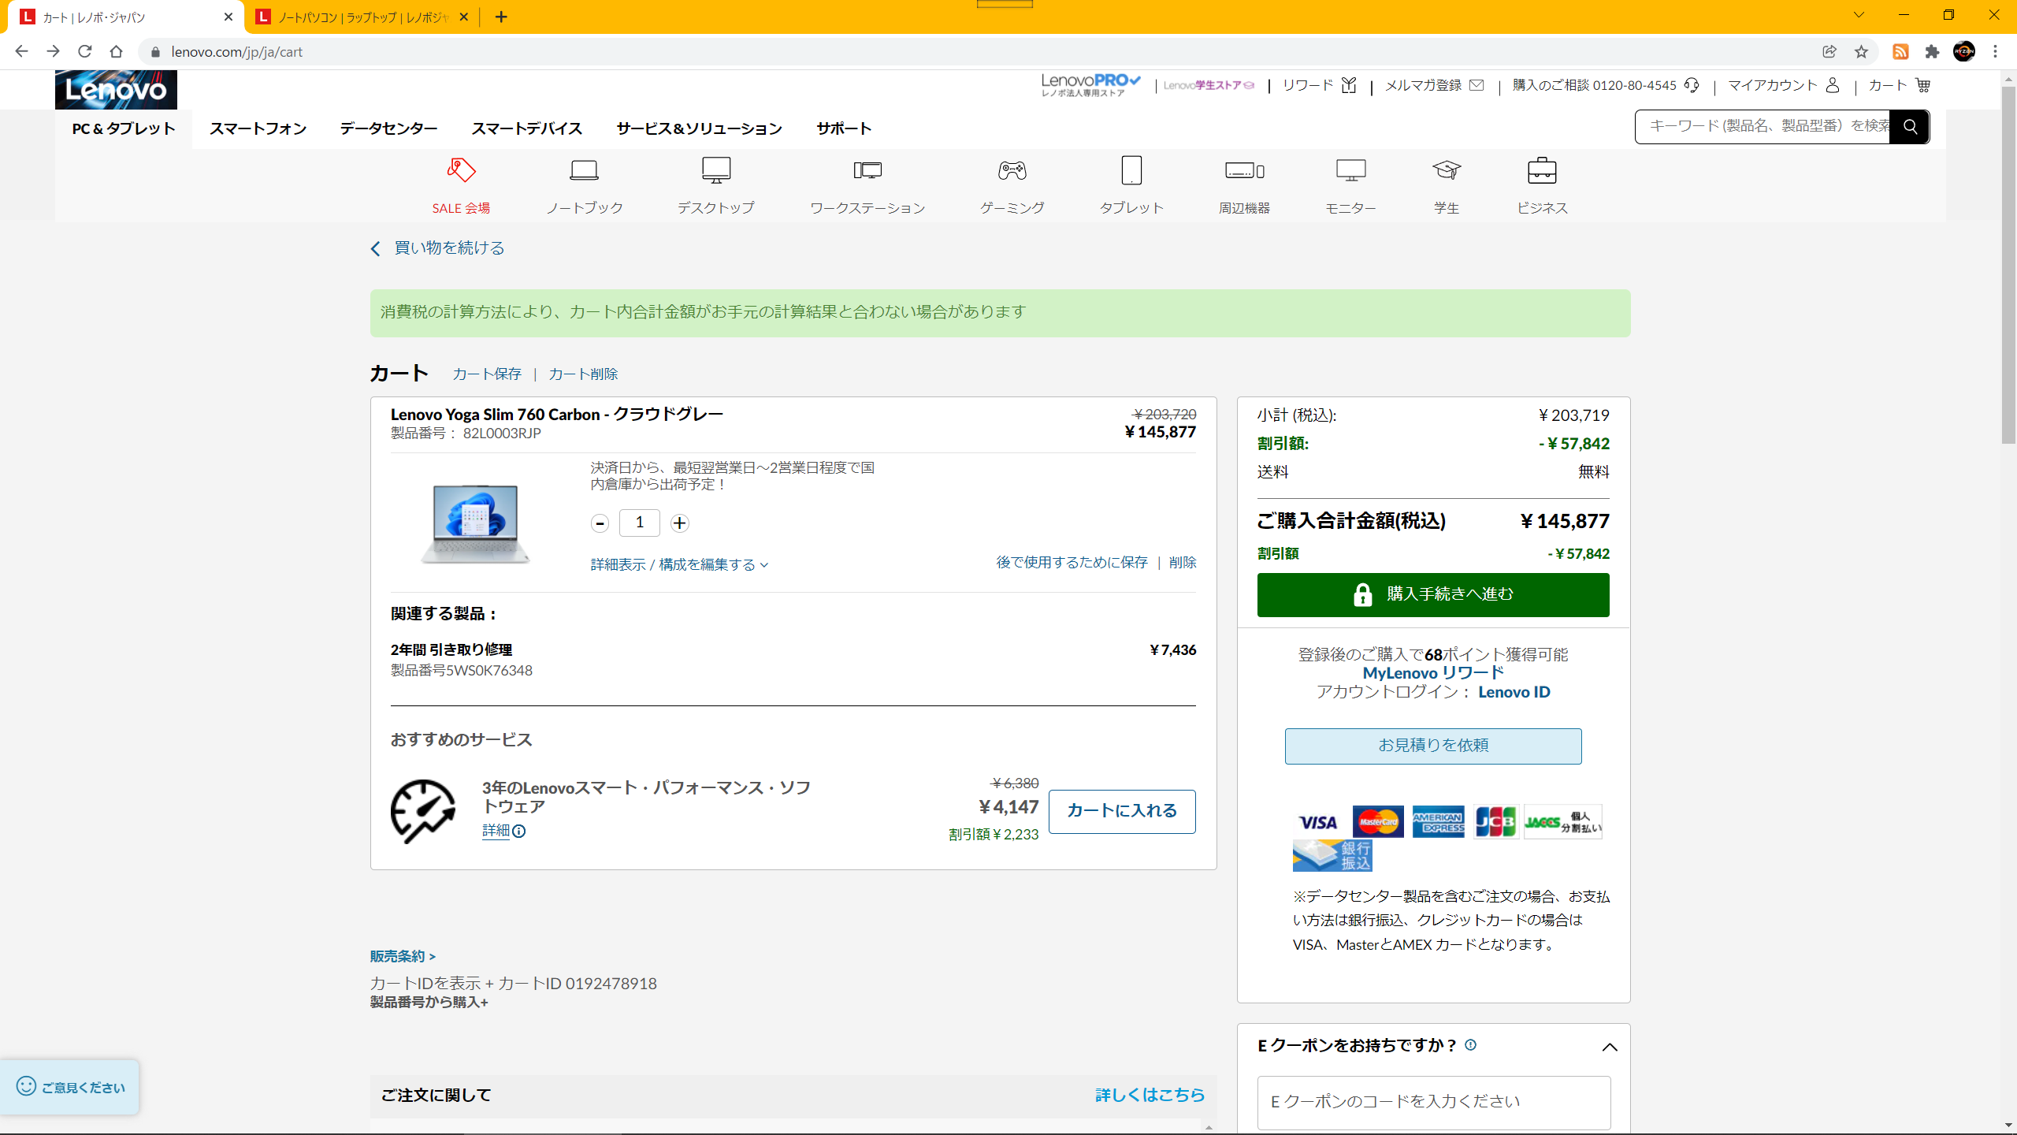The image size is (2017, 1135).
Task: Open スマートデバイス menu
Action: point(526,128)
